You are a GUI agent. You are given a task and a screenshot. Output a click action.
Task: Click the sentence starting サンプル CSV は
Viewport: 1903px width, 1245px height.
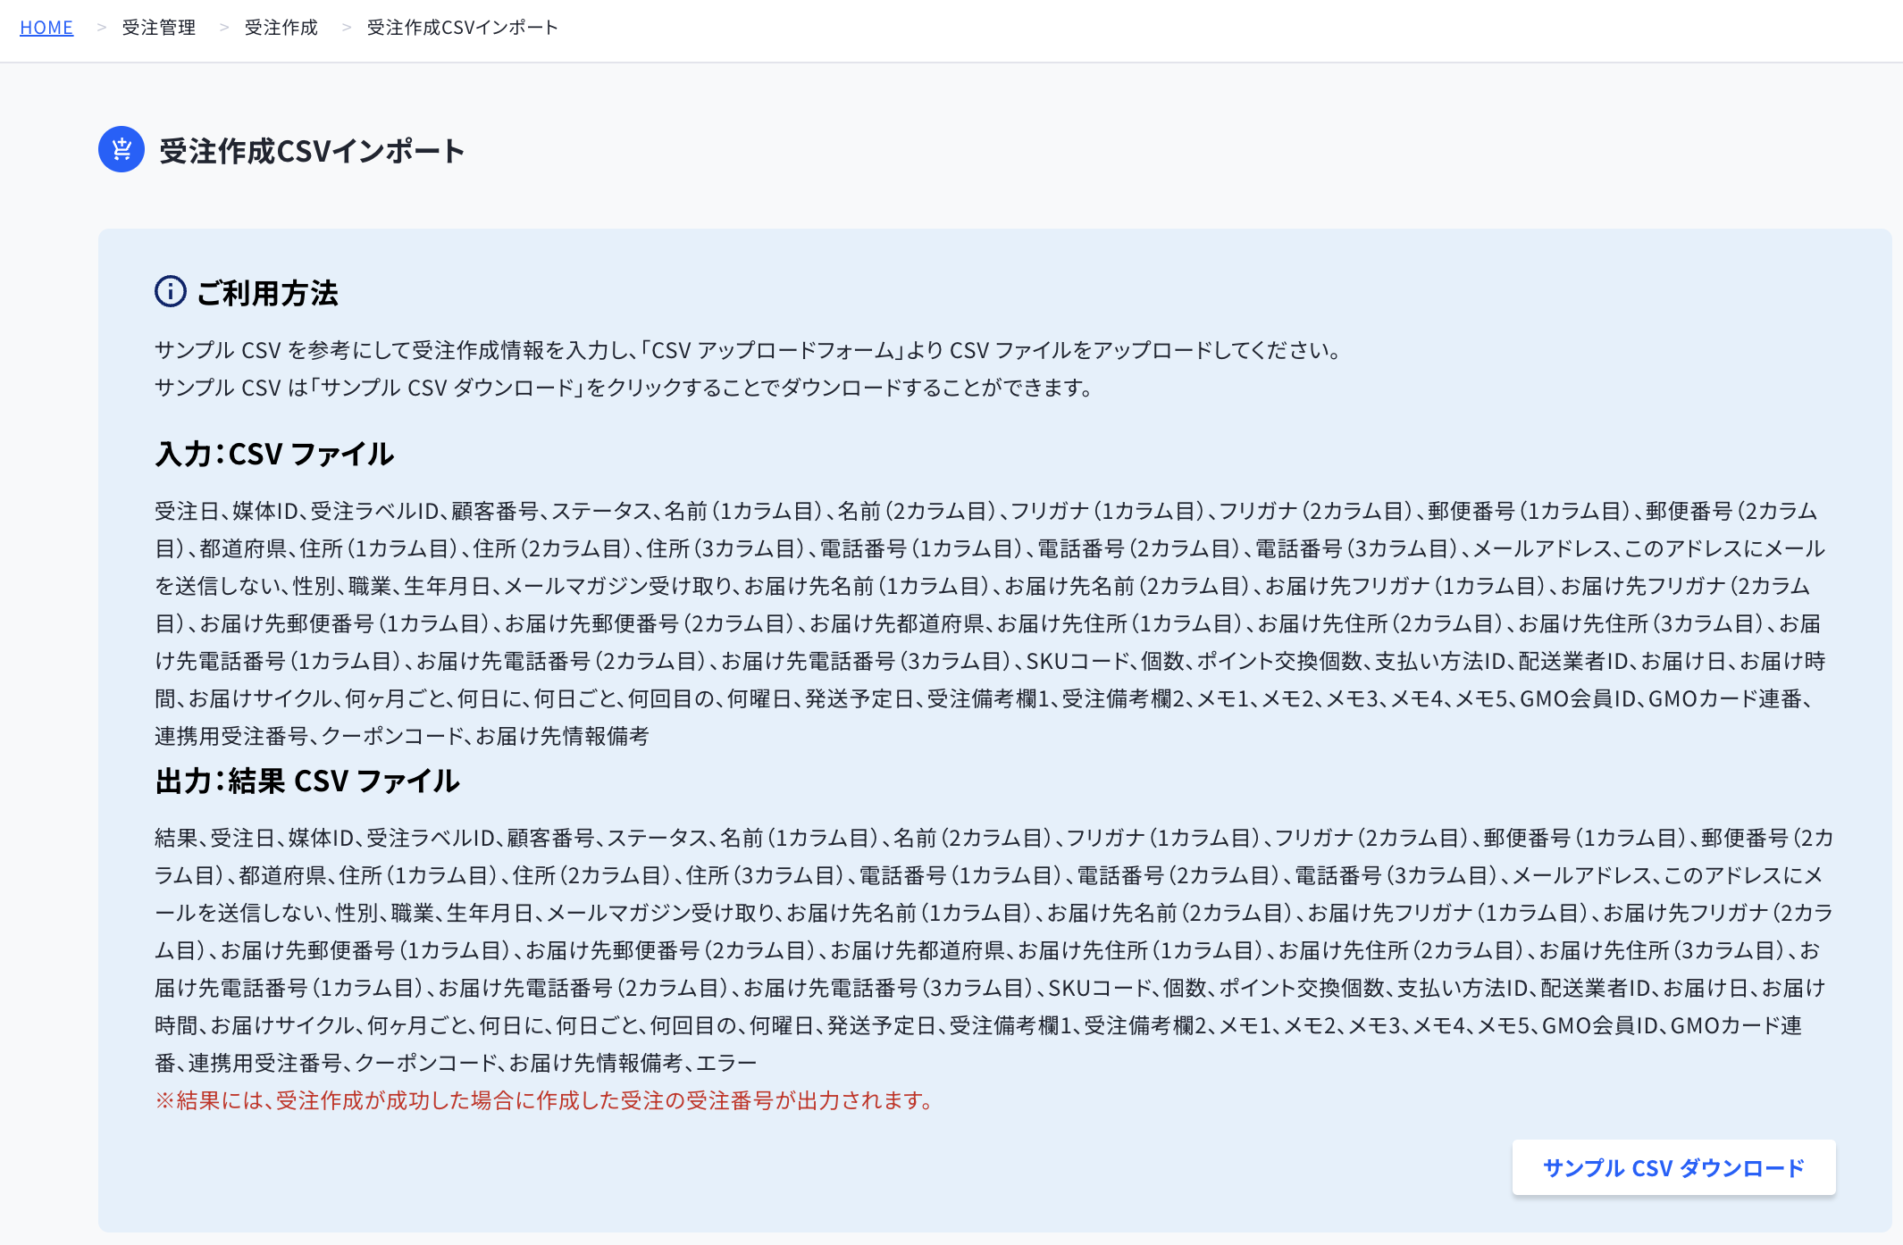tap(625, 388)
